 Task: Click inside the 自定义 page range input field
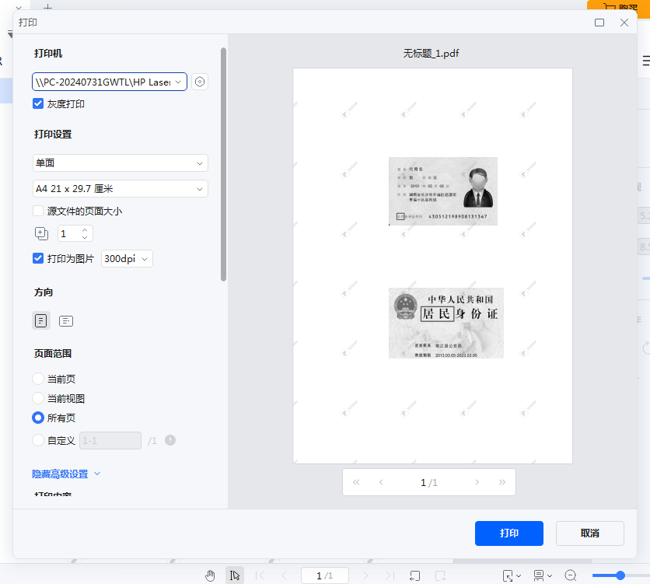pyautogui.click(x=110, y=439)
